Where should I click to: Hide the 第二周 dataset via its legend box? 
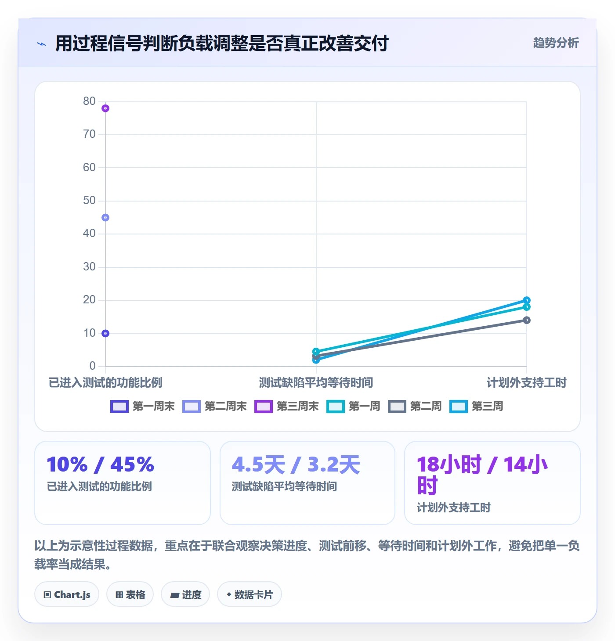click(x=397, y=407)
